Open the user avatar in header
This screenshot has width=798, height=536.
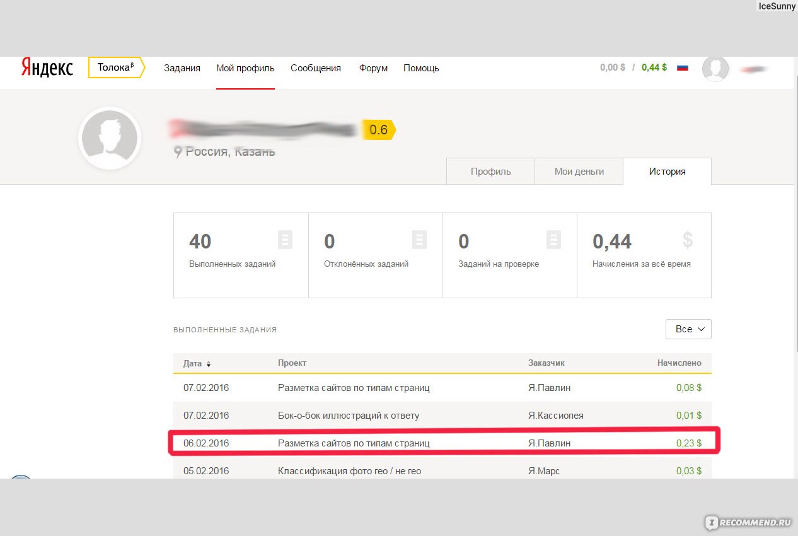coord(715,68)
